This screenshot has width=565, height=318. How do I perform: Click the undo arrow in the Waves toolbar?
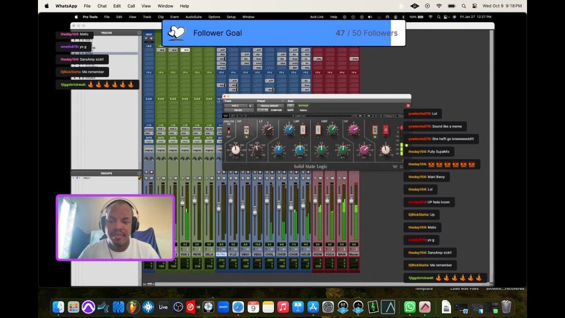233,116
